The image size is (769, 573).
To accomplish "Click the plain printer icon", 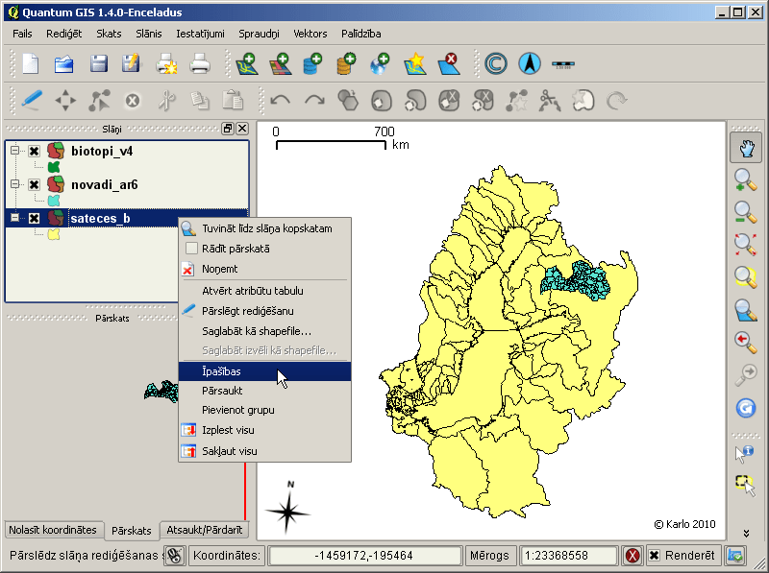I will point(200,63).
